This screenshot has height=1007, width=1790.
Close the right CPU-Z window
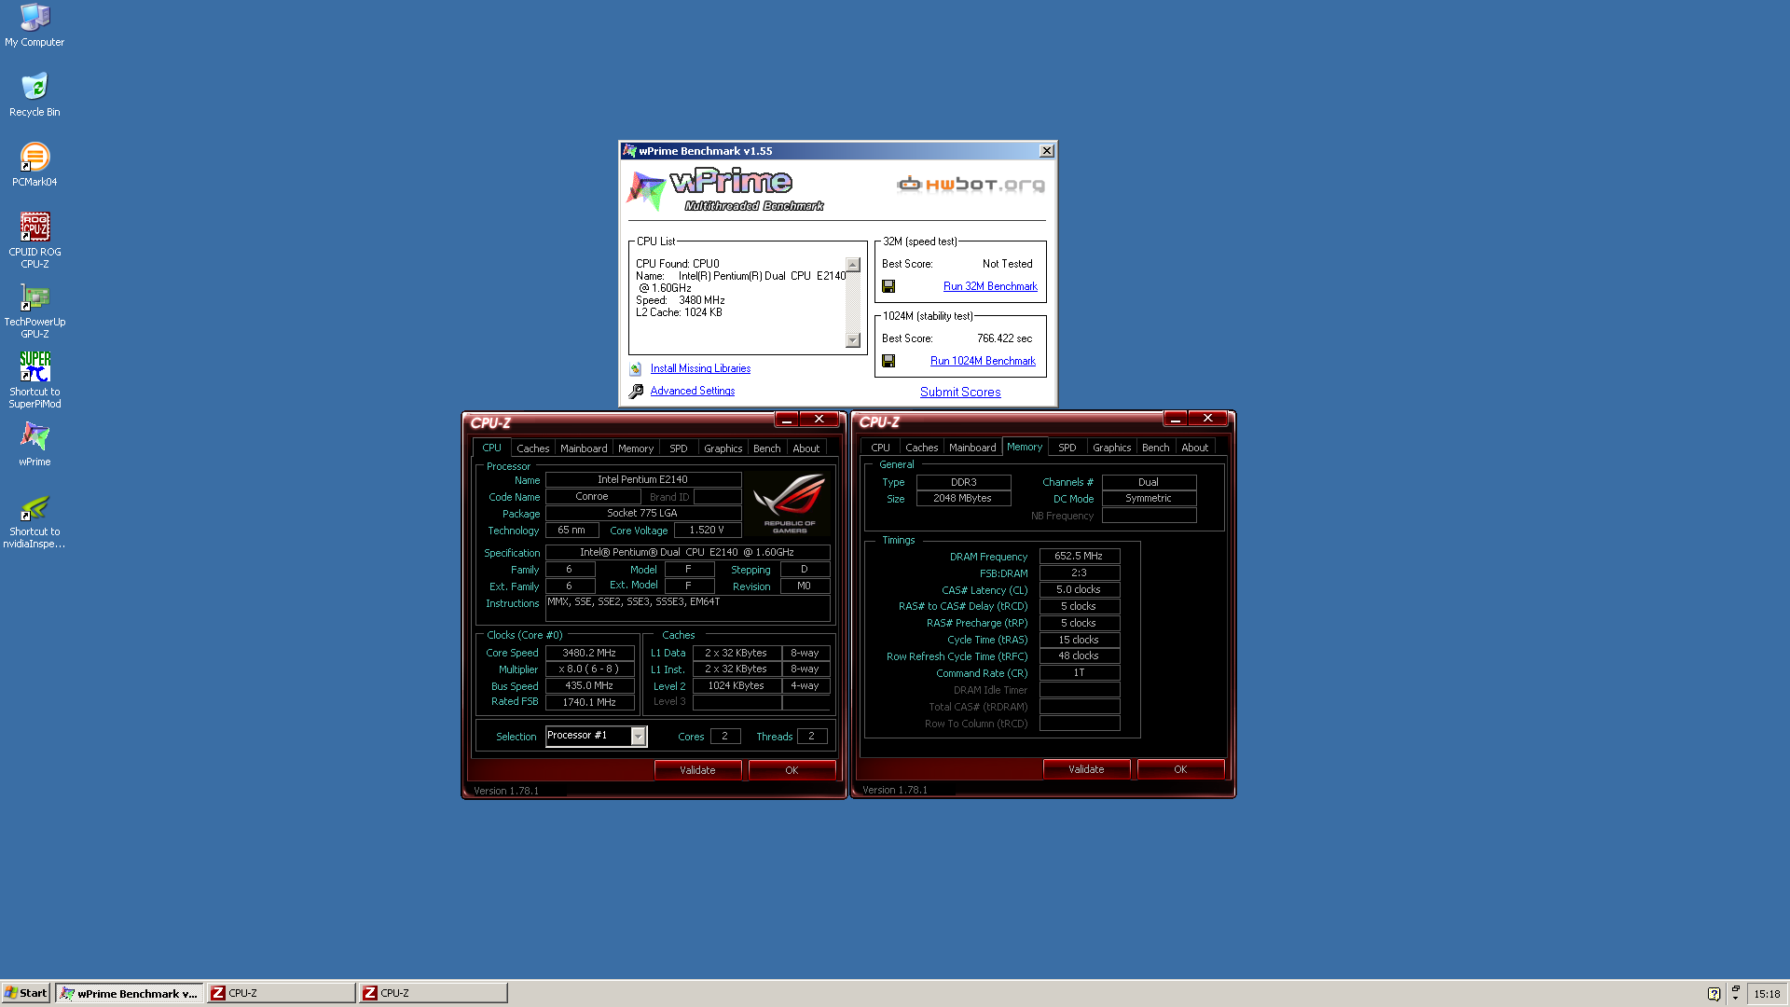(x=1208, y=419)
